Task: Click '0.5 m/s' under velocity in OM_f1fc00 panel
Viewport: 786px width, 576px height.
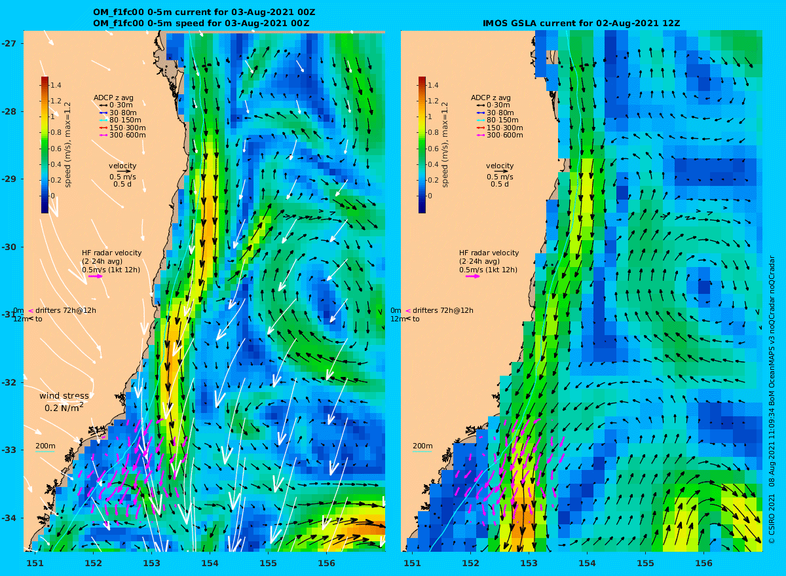Action: 123,177
